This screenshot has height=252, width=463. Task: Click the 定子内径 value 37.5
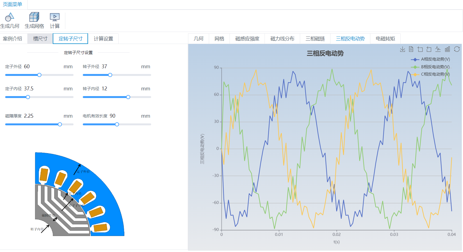[29, 89]
